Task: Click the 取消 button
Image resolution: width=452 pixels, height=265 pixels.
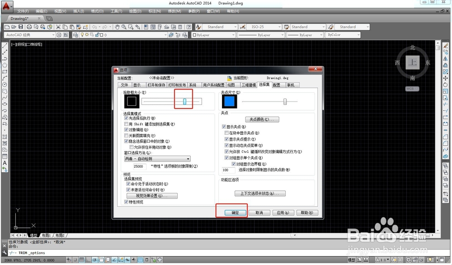Action: pyautogui.click(x=259, y=213)
